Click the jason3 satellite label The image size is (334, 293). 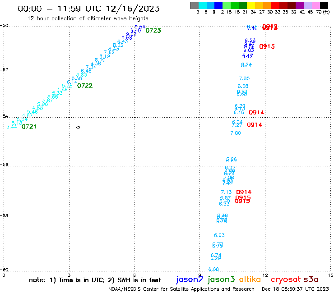(x=221, y=279)
